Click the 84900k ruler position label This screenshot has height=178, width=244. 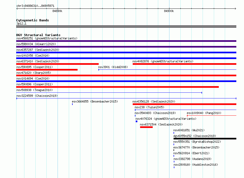point(169,11)
